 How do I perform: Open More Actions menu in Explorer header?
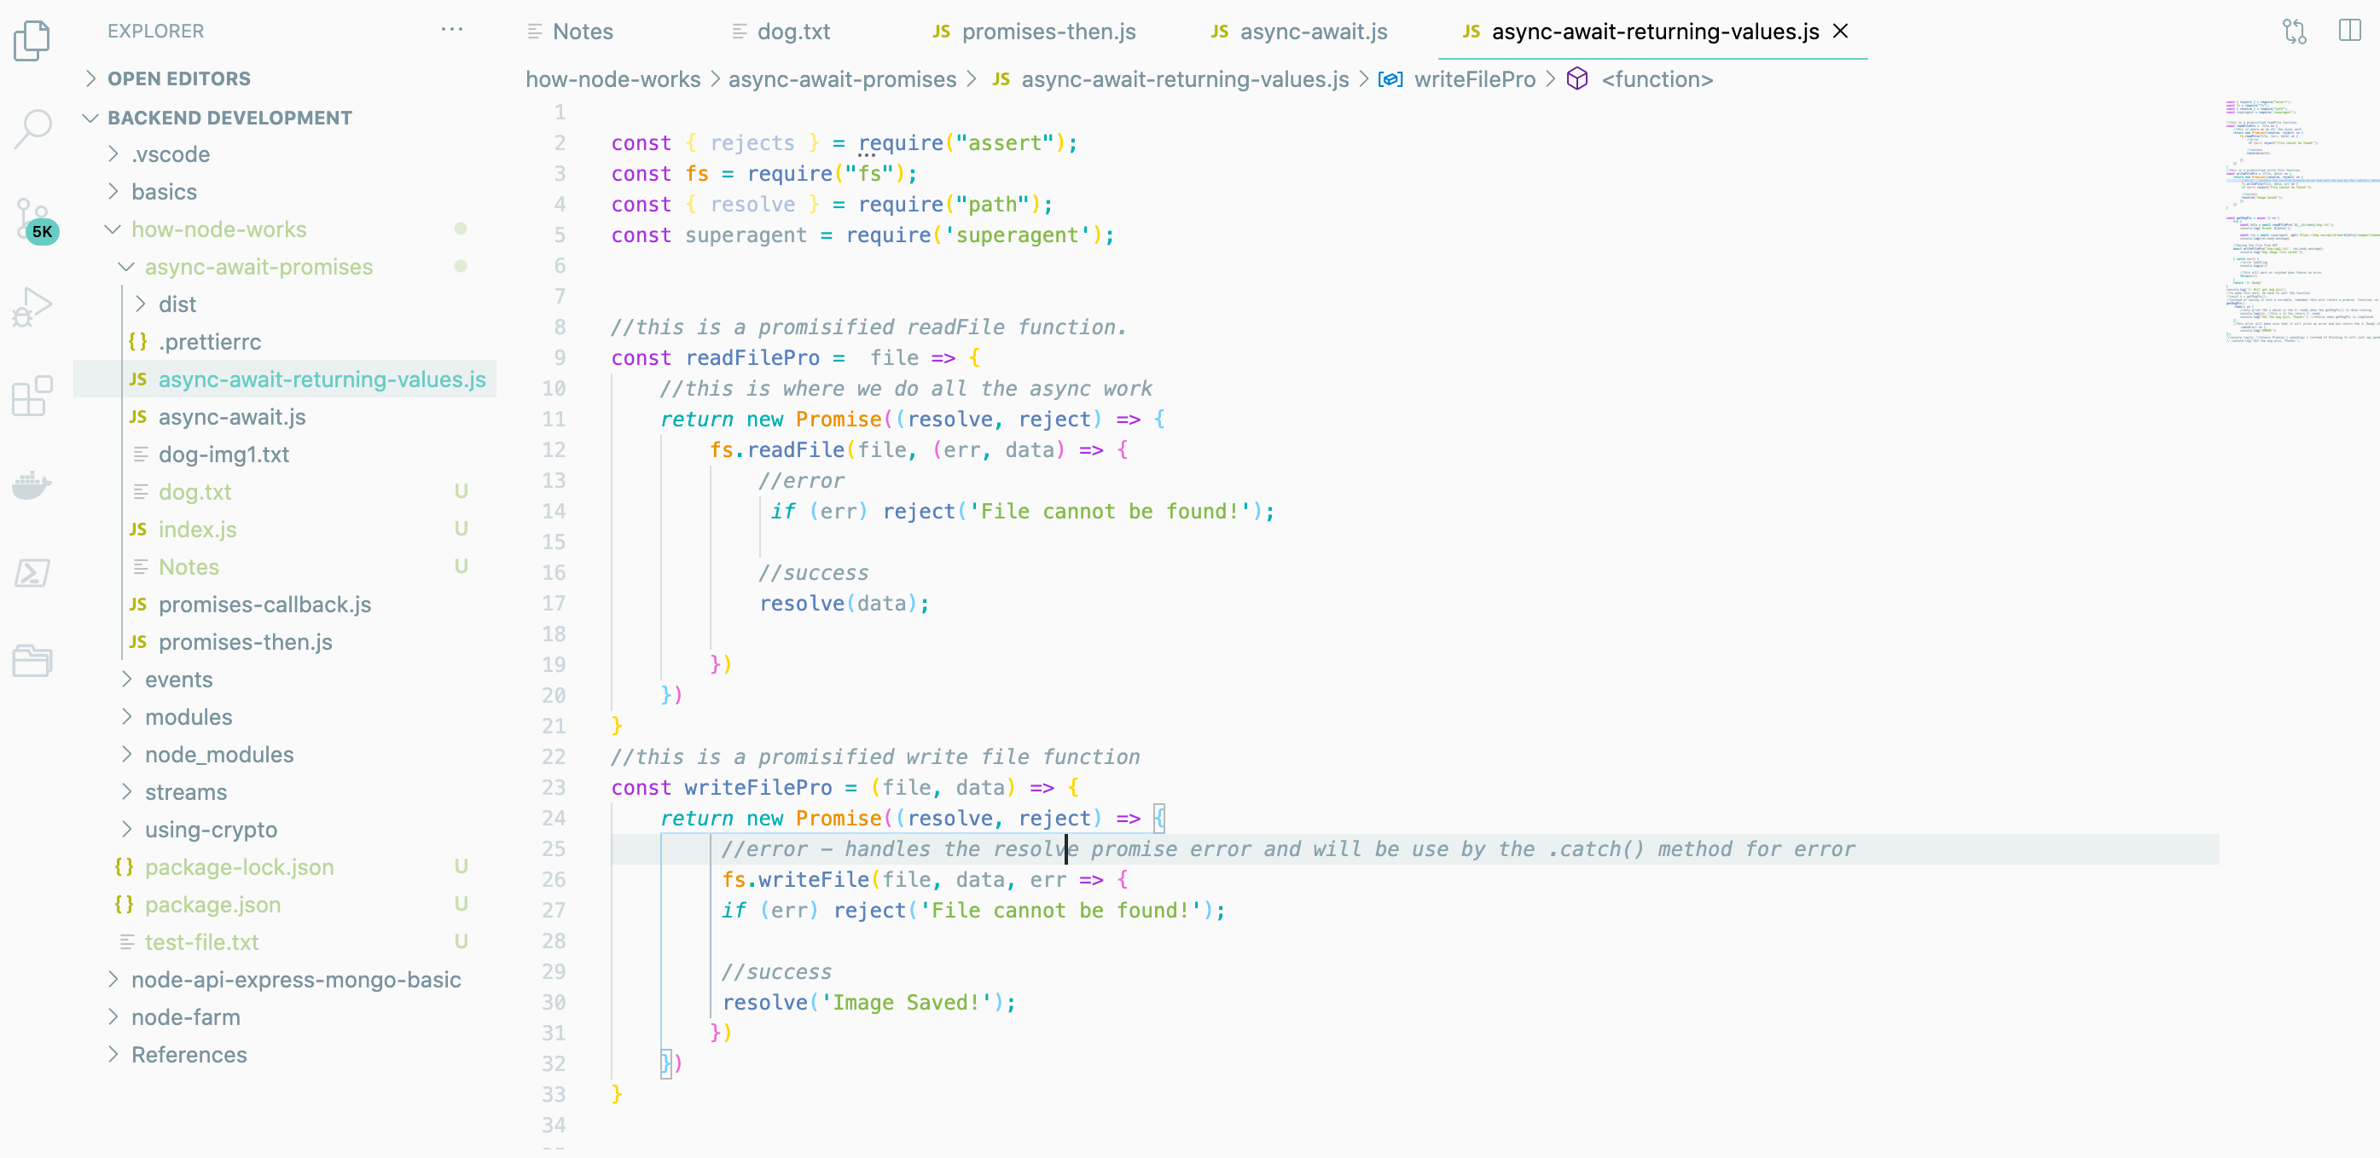pos(452,30)
